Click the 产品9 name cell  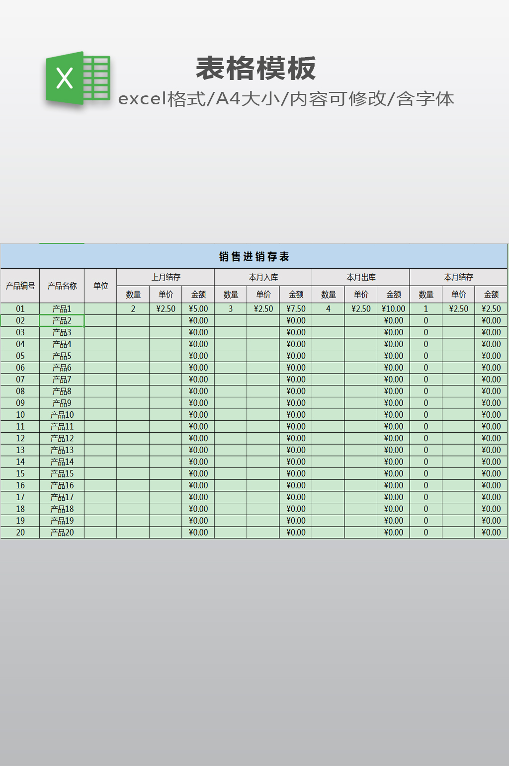pos(62,403)
